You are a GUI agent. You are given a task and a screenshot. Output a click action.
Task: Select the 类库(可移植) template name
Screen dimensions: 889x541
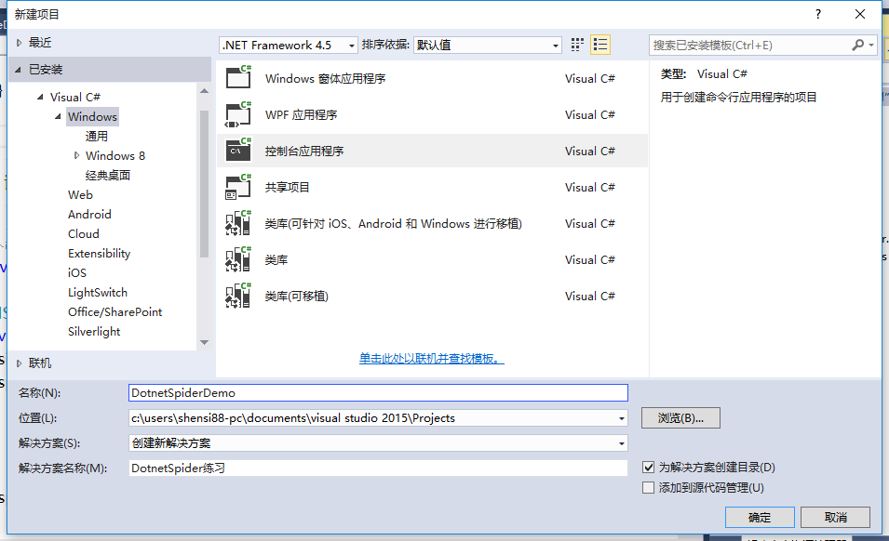297,296
